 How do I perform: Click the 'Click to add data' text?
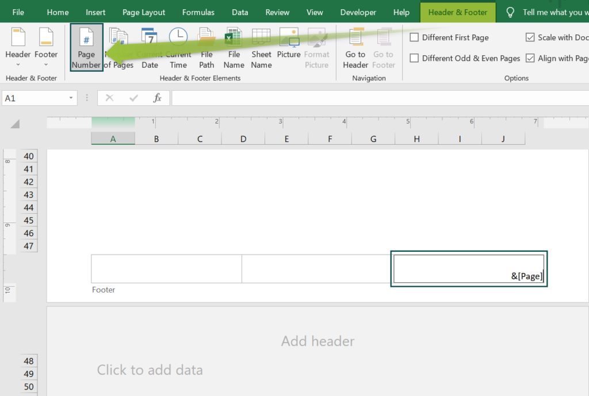tap(150, 370)
